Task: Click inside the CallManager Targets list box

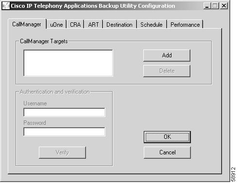Action: pos(68,63)
